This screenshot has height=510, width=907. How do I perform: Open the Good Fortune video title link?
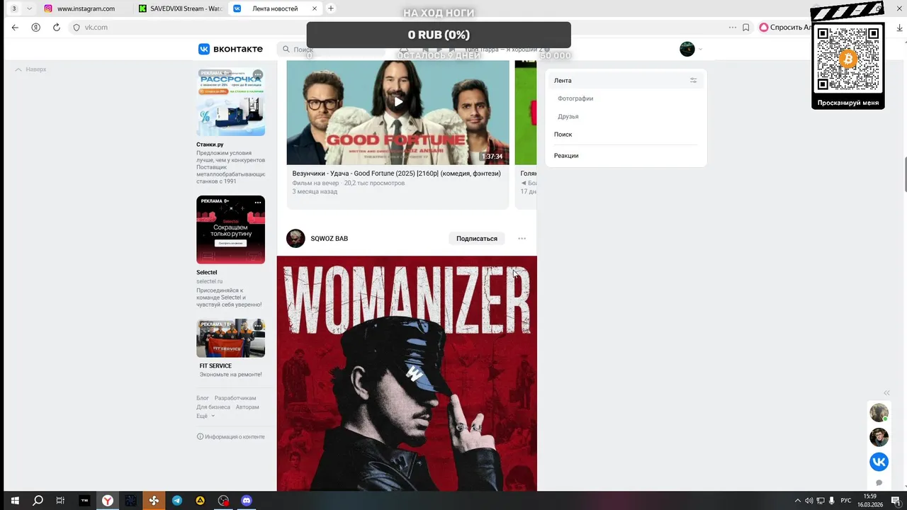(396, 174)
